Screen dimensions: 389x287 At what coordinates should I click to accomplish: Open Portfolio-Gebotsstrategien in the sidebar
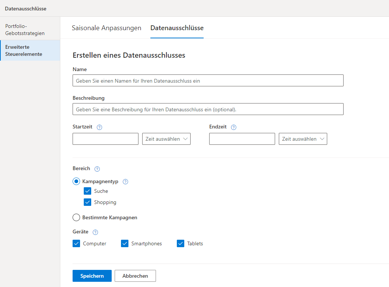coord(30,29)
